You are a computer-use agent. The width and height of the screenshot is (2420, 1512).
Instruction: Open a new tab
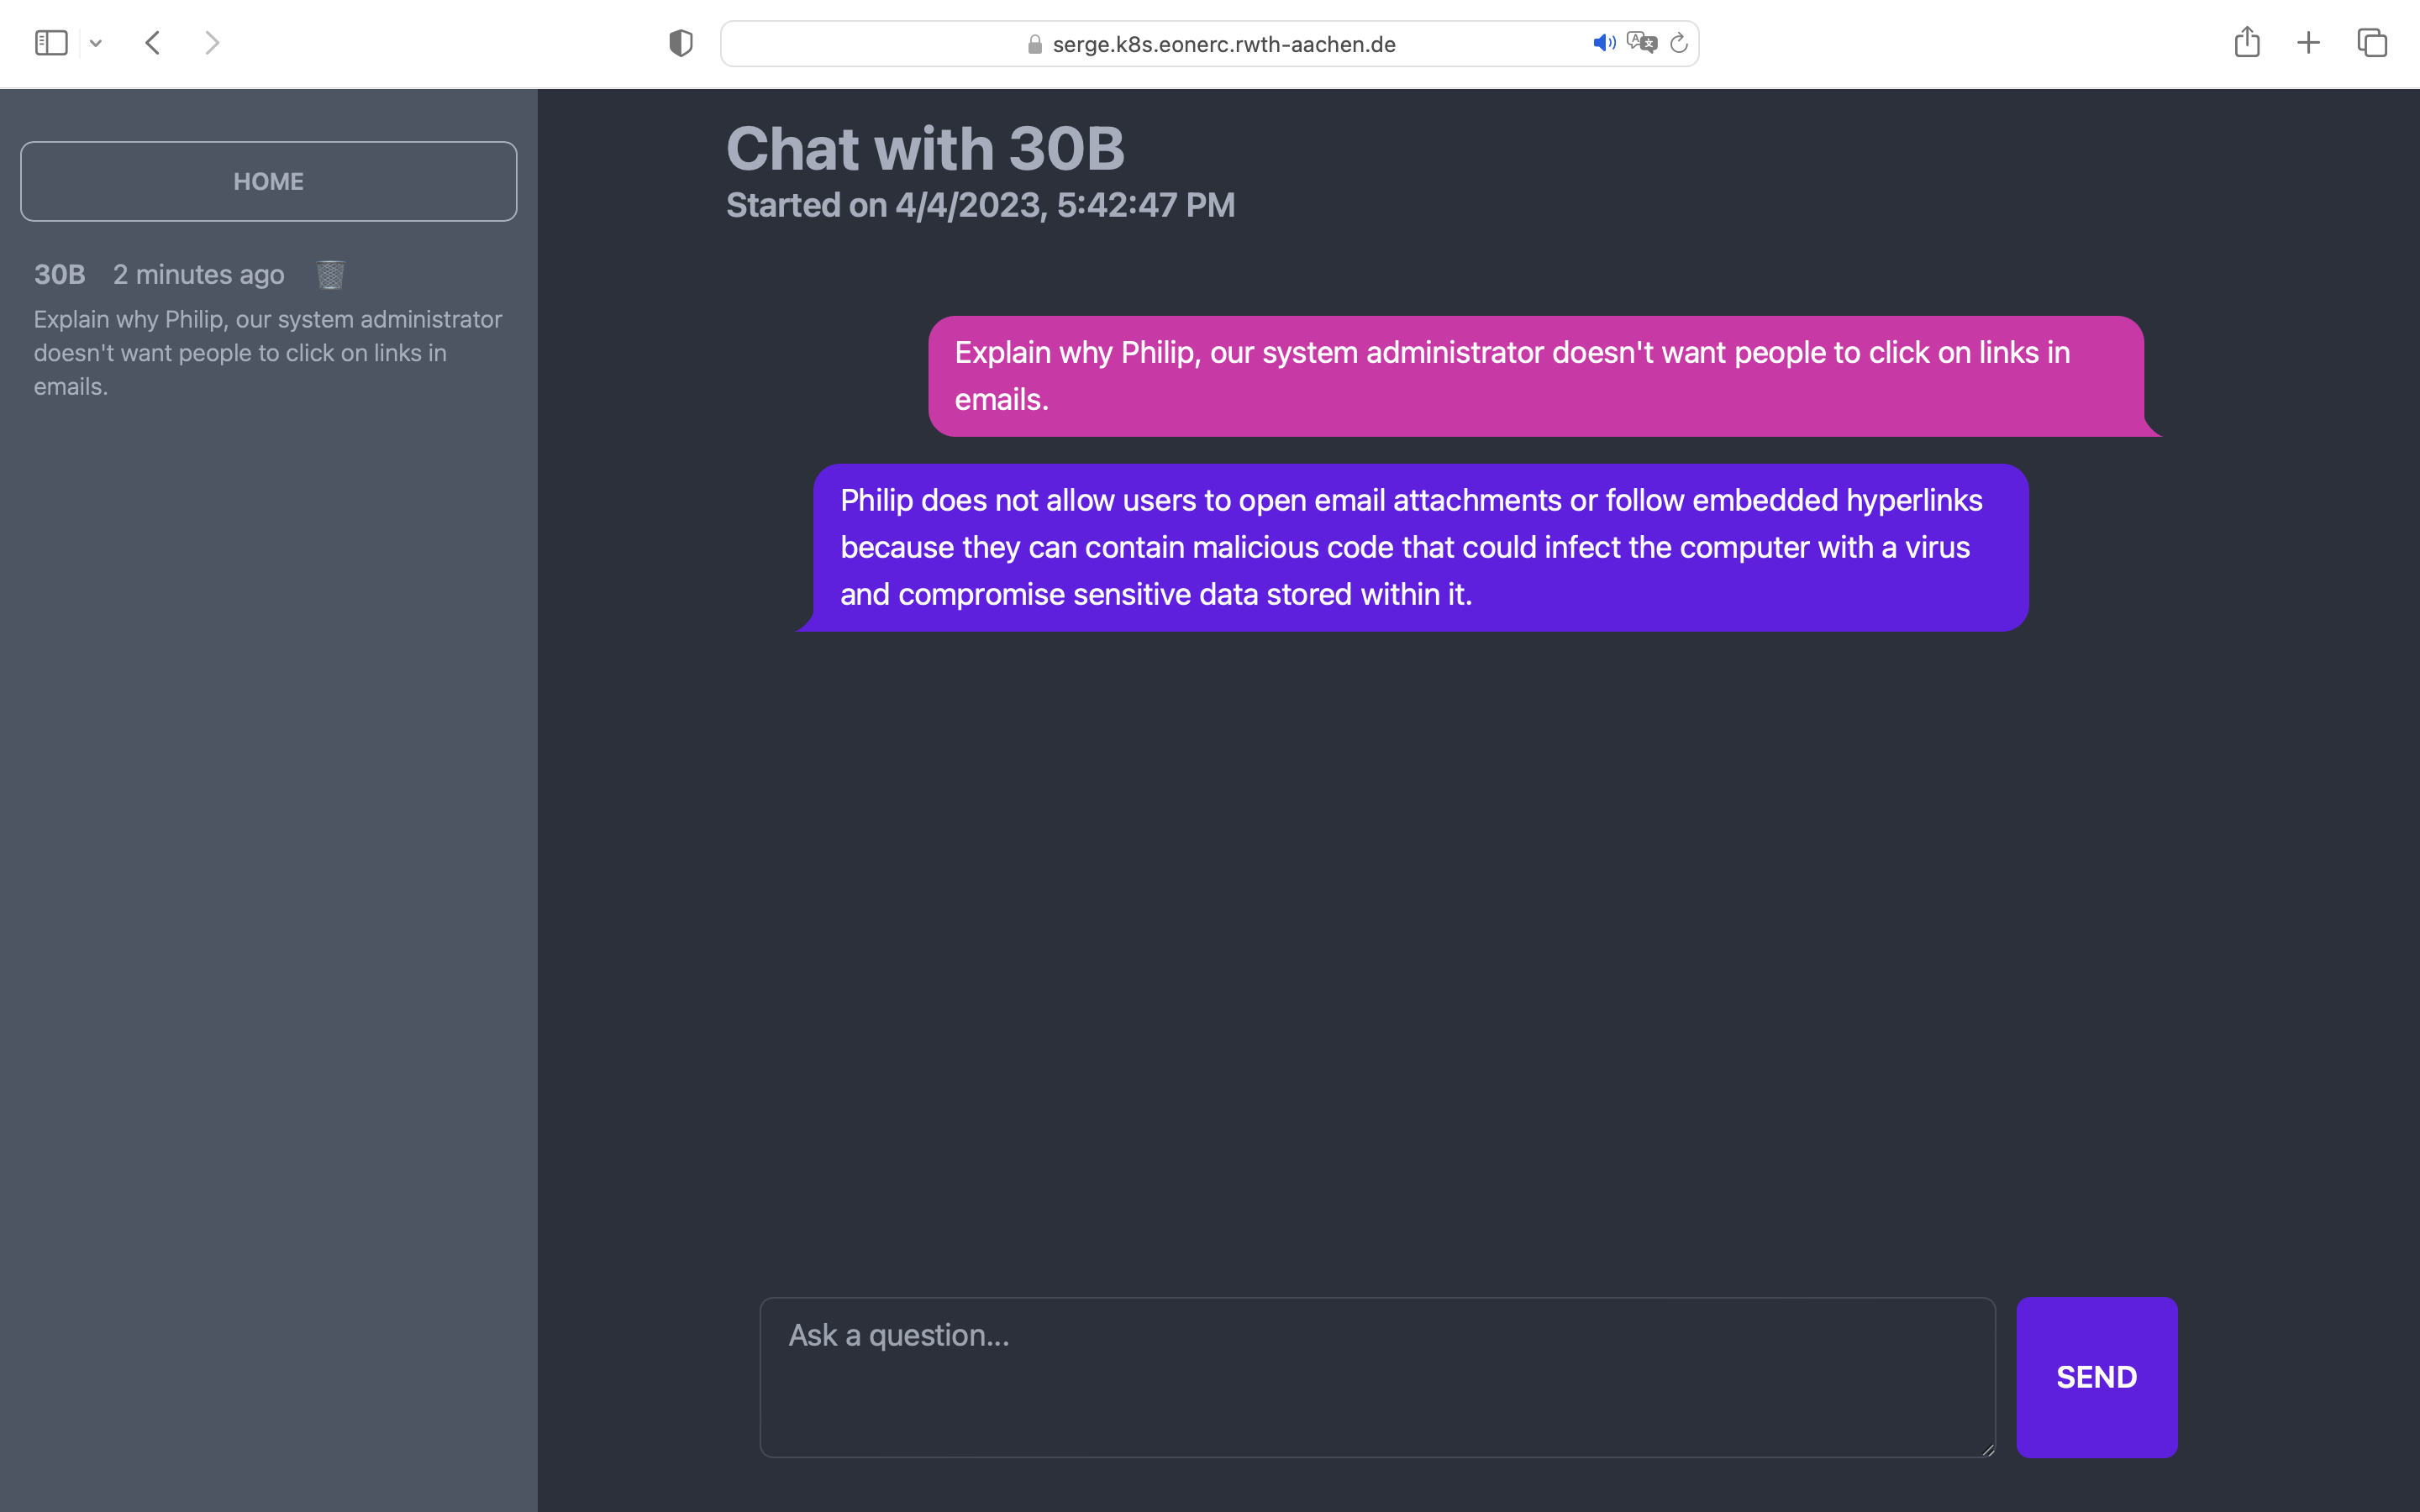[x=2308, y=43]
